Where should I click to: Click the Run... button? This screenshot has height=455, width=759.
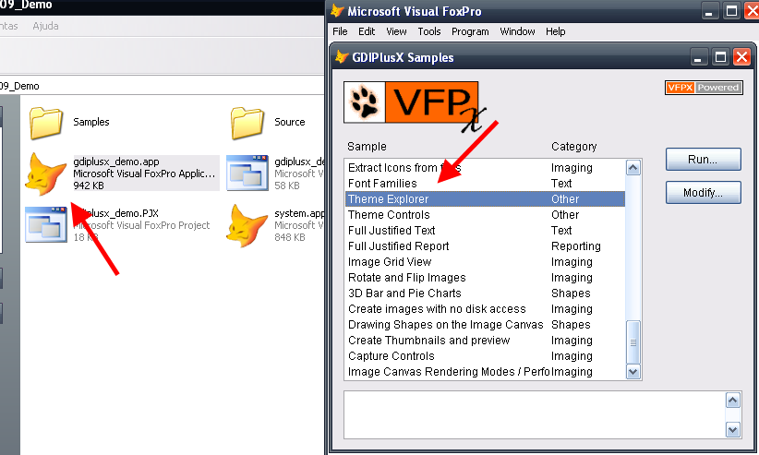click(x=703, y=160)
